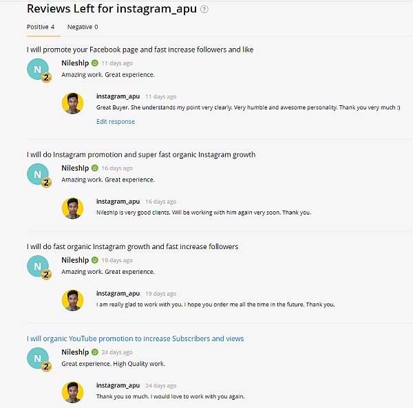Click the green smiley next to the 24 days ago review

point(94,352)
